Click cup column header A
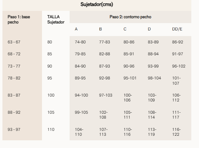Image resolution: width=199 pixels, height=148 pixels. tap(76, 29)
